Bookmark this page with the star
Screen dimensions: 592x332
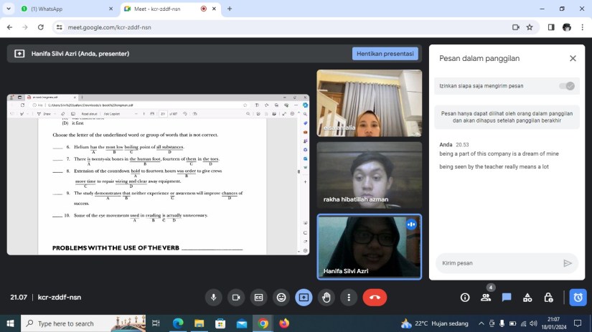click(530, 27)
